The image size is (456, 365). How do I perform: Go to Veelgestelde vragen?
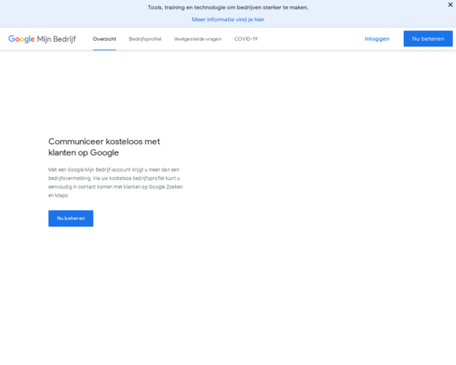198,39
